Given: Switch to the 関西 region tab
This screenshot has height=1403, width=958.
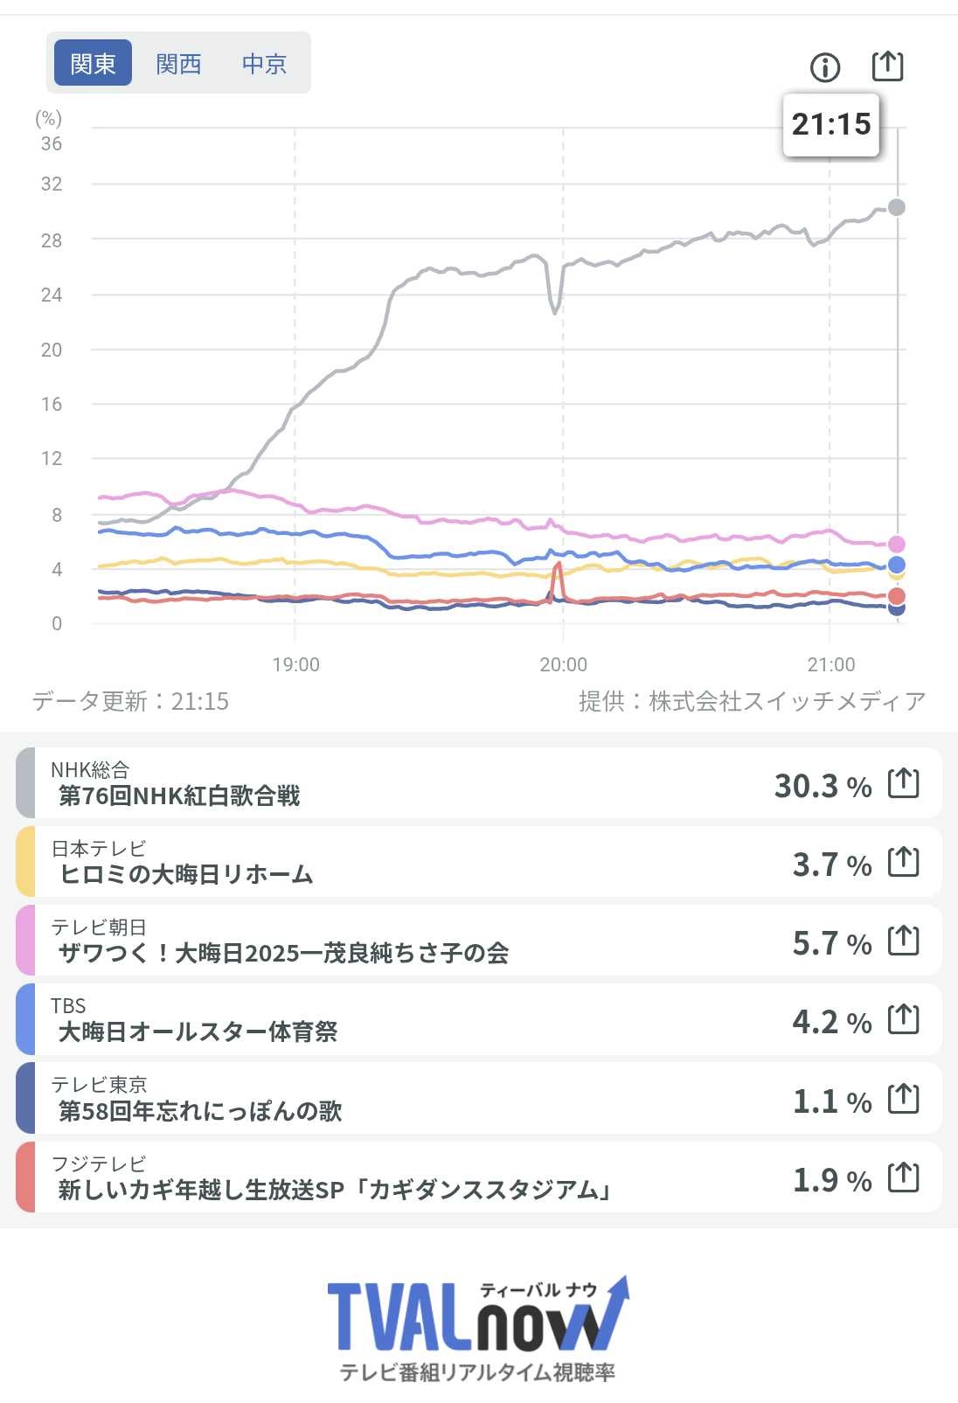Looking at the screenshot, I should click(178, 63).
